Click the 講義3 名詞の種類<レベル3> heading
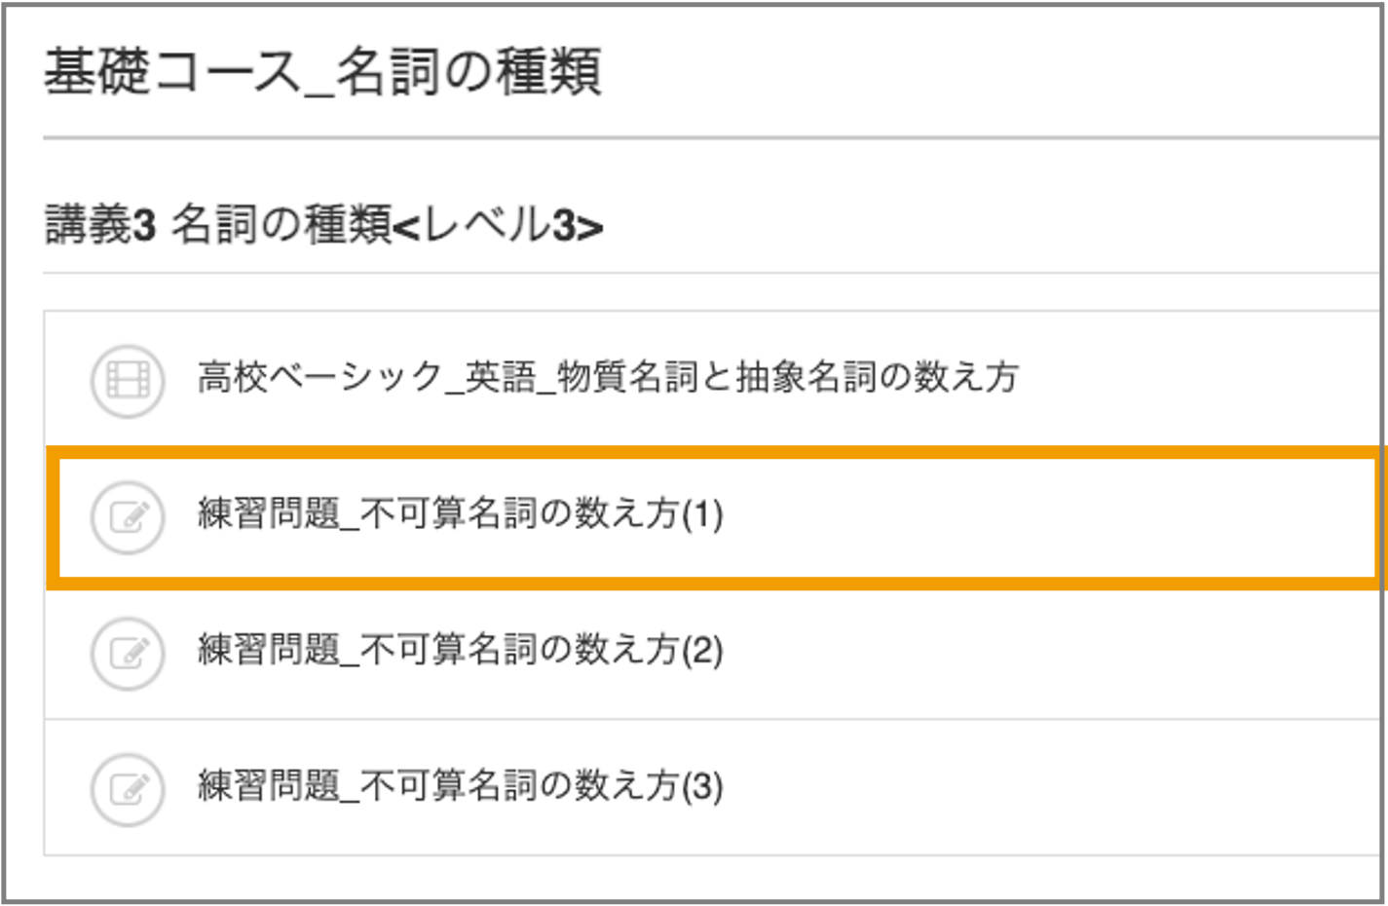Screen dimensions: 1388x906 coord(324,225)
